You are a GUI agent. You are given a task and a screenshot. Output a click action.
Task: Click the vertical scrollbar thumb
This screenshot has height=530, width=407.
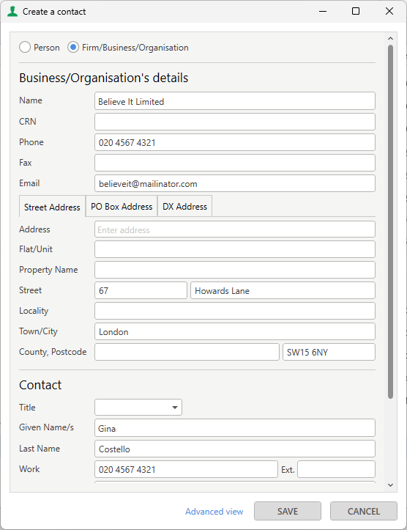tap(390, 221)
